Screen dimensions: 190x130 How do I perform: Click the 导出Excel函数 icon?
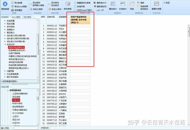click(x=12, y=6)
